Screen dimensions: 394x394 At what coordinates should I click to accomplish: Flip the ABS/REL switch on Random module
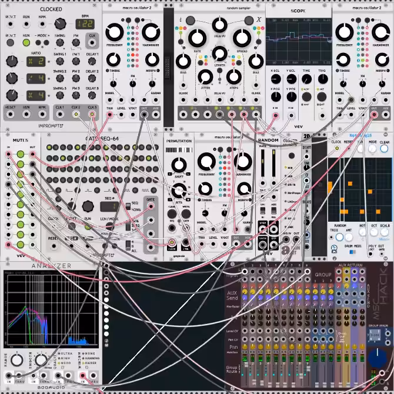(x=273, y=210)
